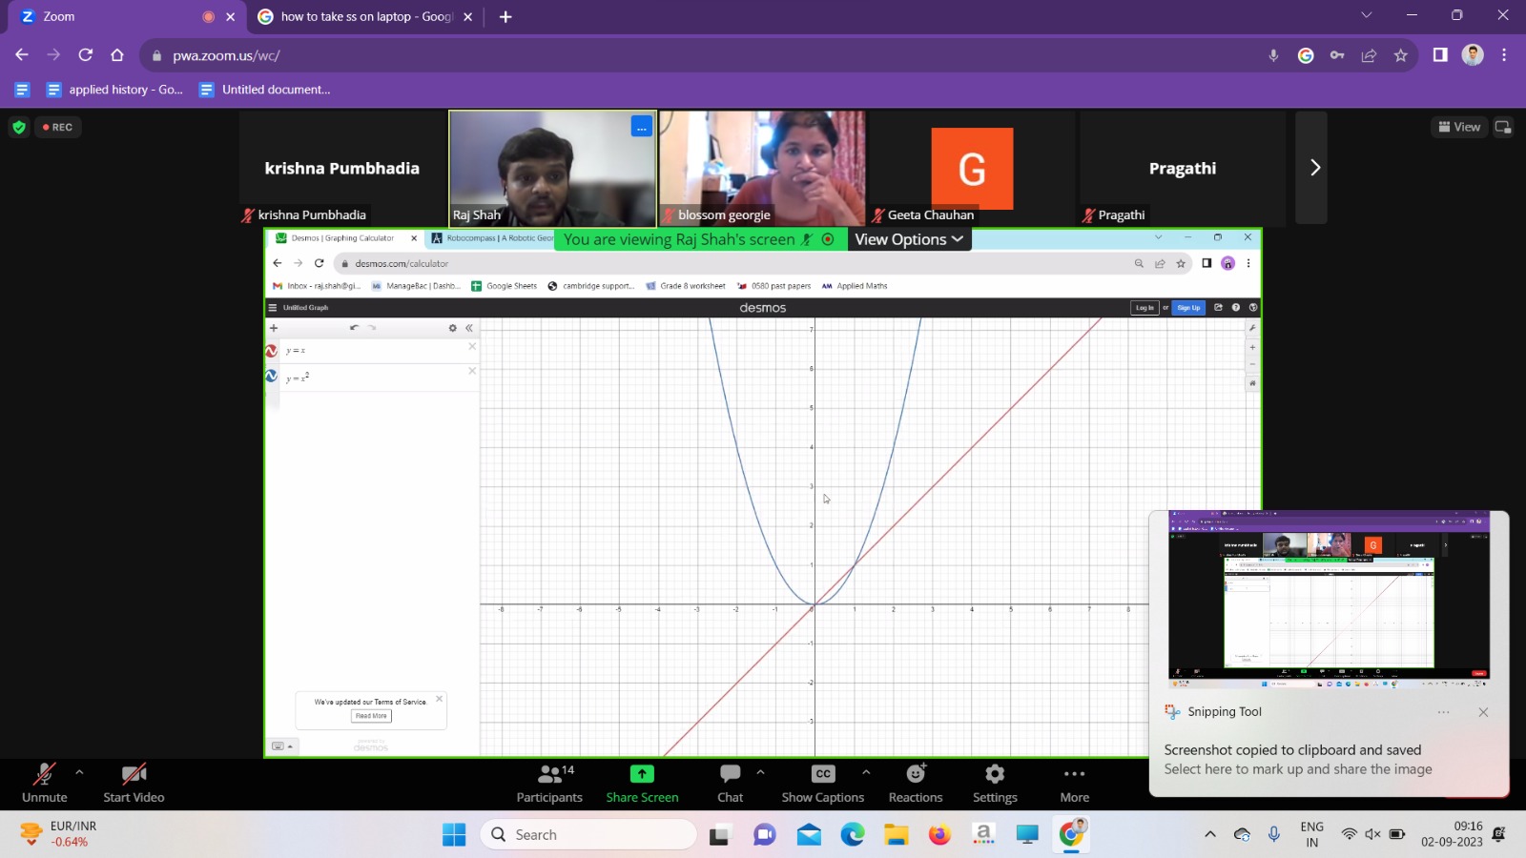Open 'Untitled document' bookmark
Image resolution: width=1526 pixels, height=858 pixels.
pyautogui.click(x=265, y=90)
